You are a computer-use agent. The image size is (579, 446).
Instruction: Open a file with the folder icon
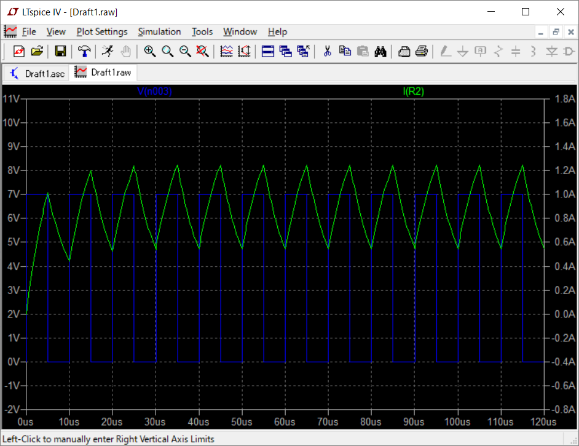click(37, 51)
